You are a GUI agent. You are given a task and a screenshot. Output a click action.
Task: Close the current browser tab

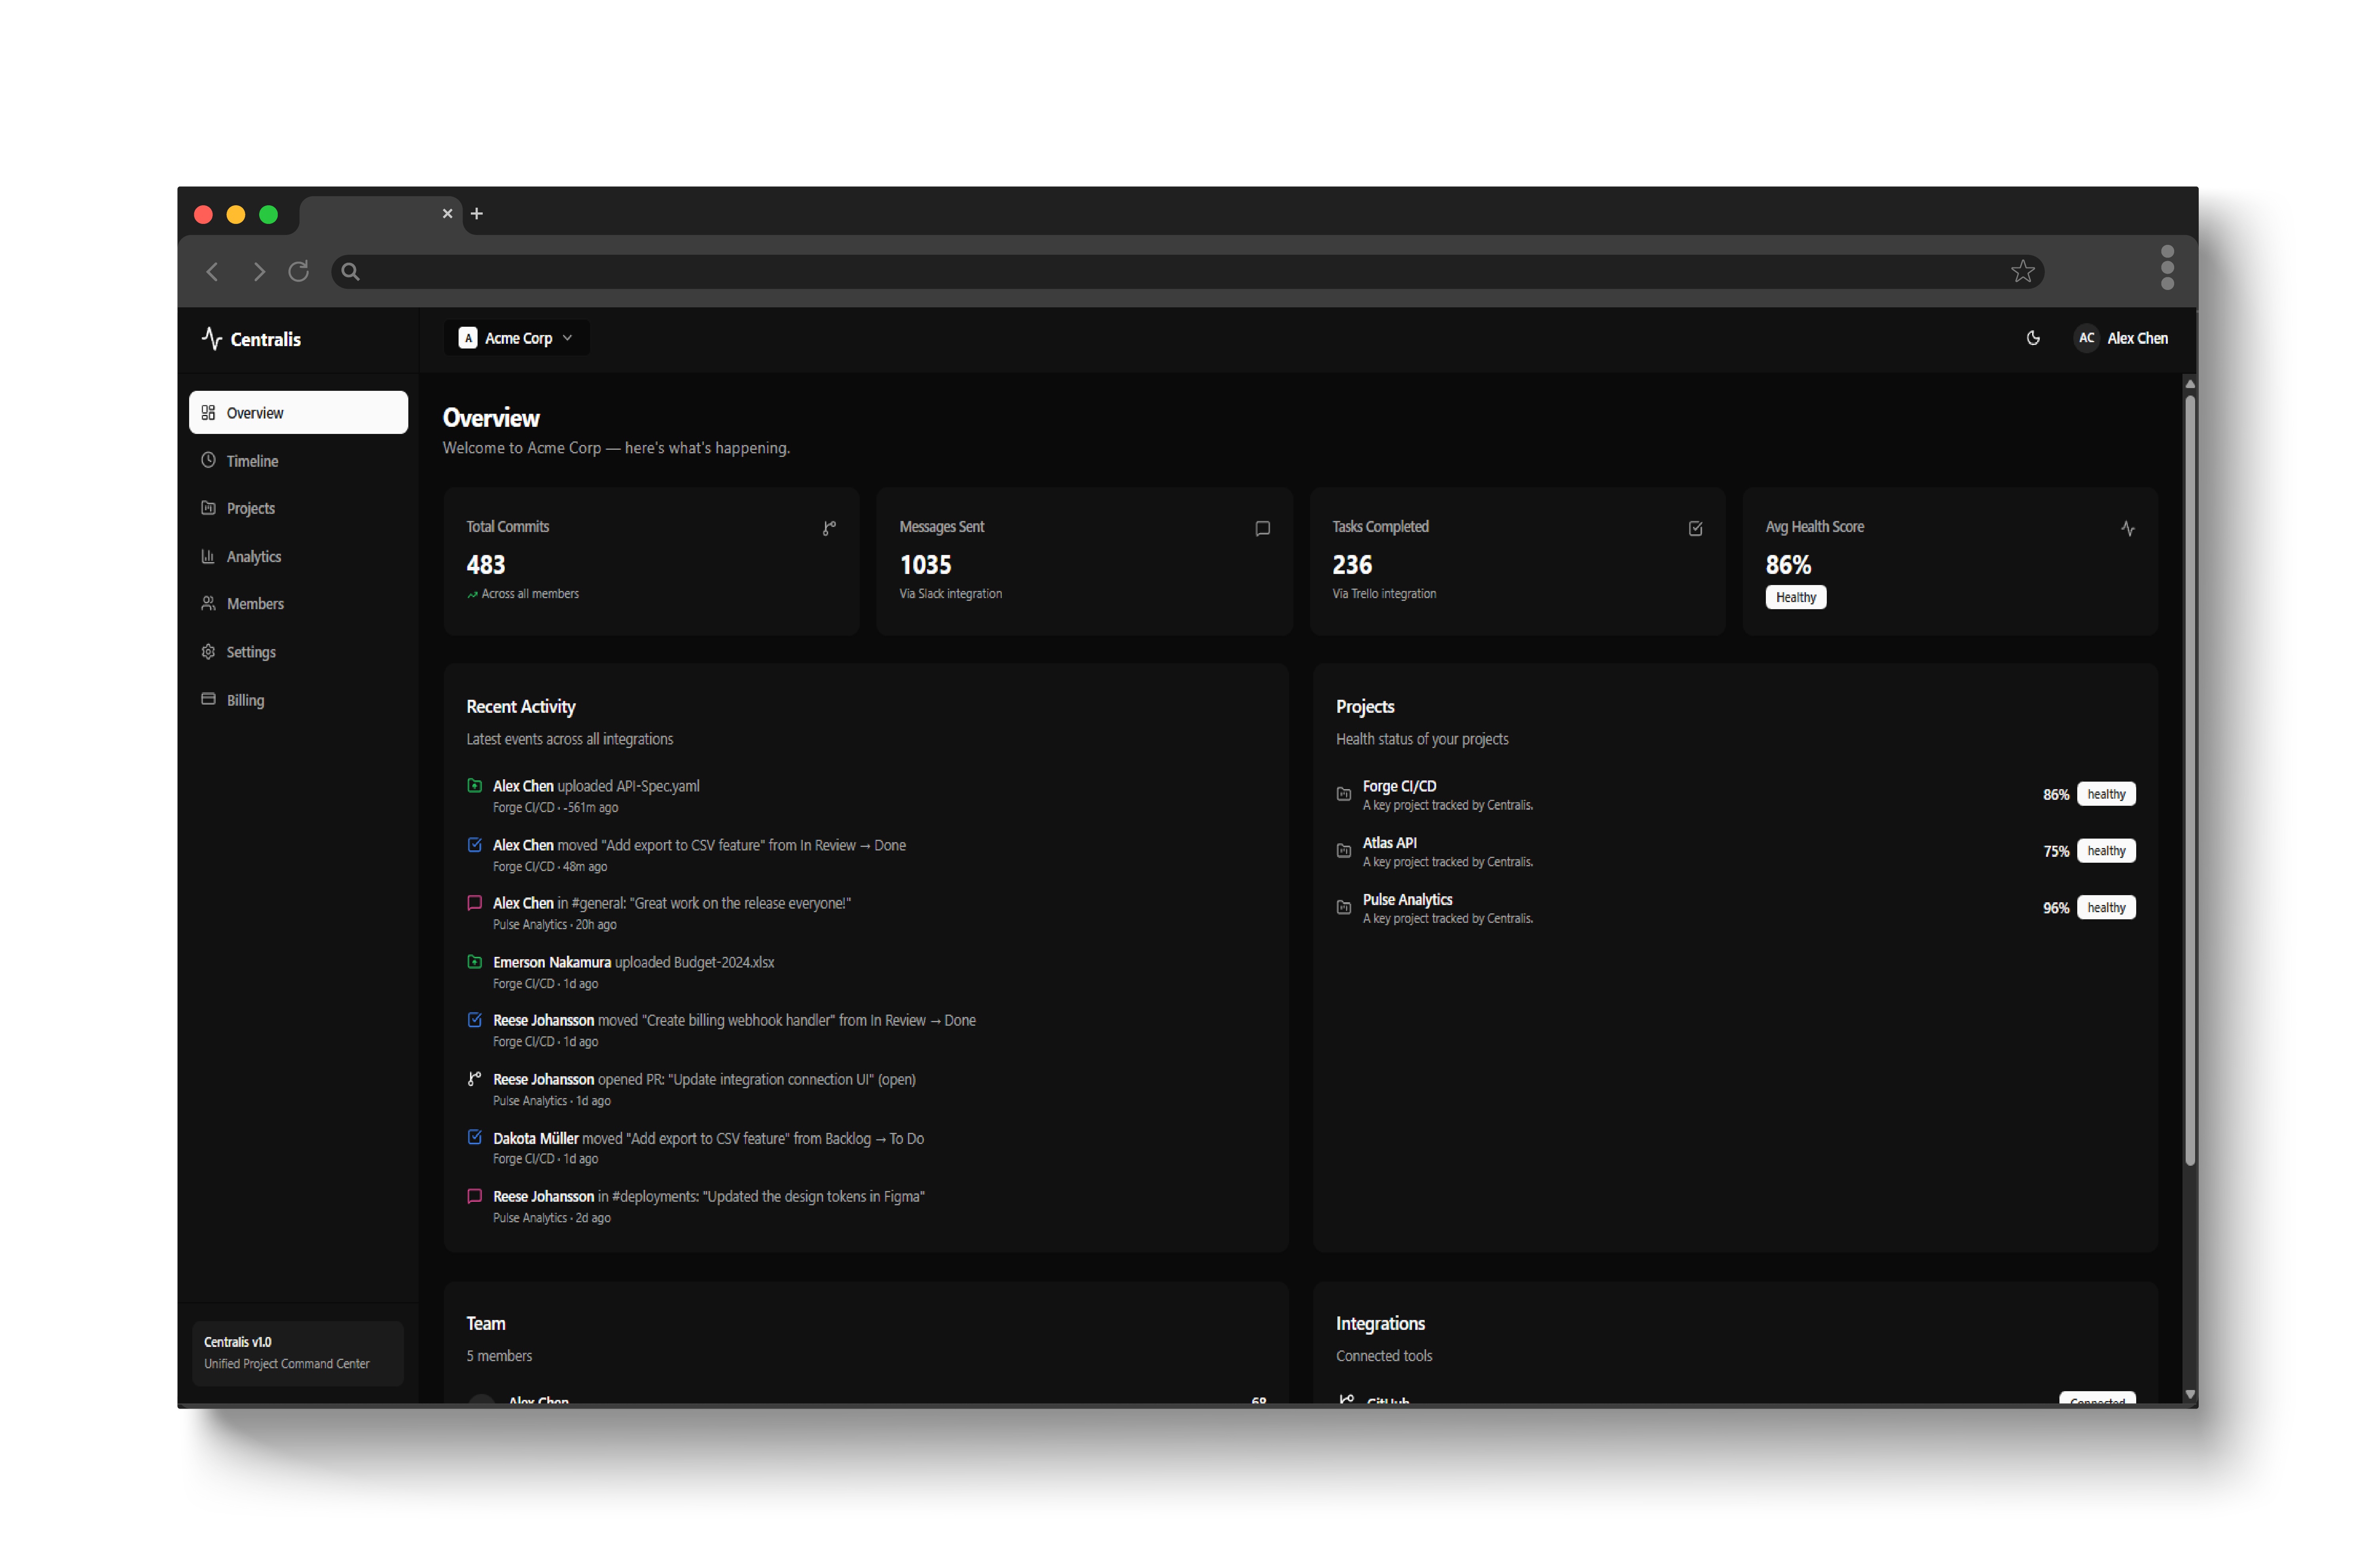448,214
